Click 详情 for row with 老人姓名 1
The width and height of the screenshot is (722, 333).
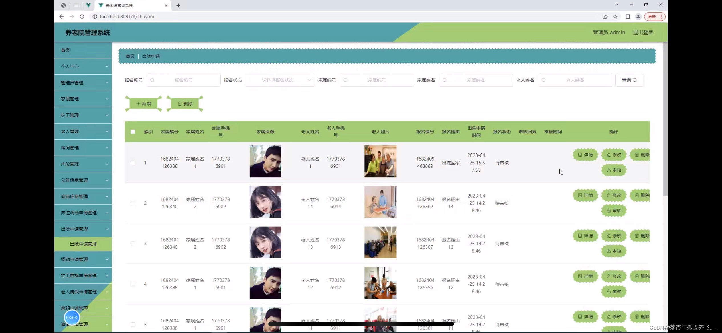(x=585, y=155)
